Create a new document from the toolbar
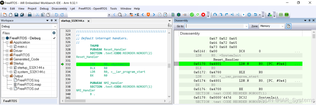Screen dimensions: 316x105 pyautogui.click(x=5, y=15)
